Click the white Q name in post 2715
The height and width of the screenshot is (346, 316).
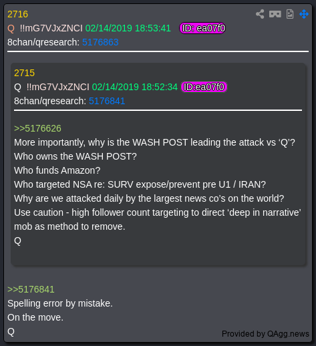[17, 87]
